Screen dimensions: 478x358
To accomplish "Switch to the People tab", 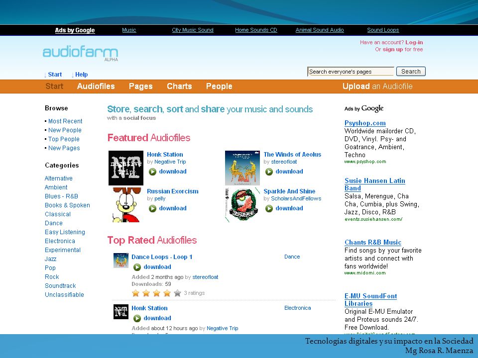I will point(219,87).
